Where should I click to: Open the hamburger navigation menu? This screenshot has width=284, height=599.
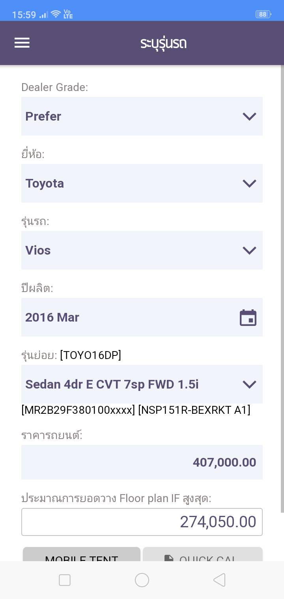point(22,43)
